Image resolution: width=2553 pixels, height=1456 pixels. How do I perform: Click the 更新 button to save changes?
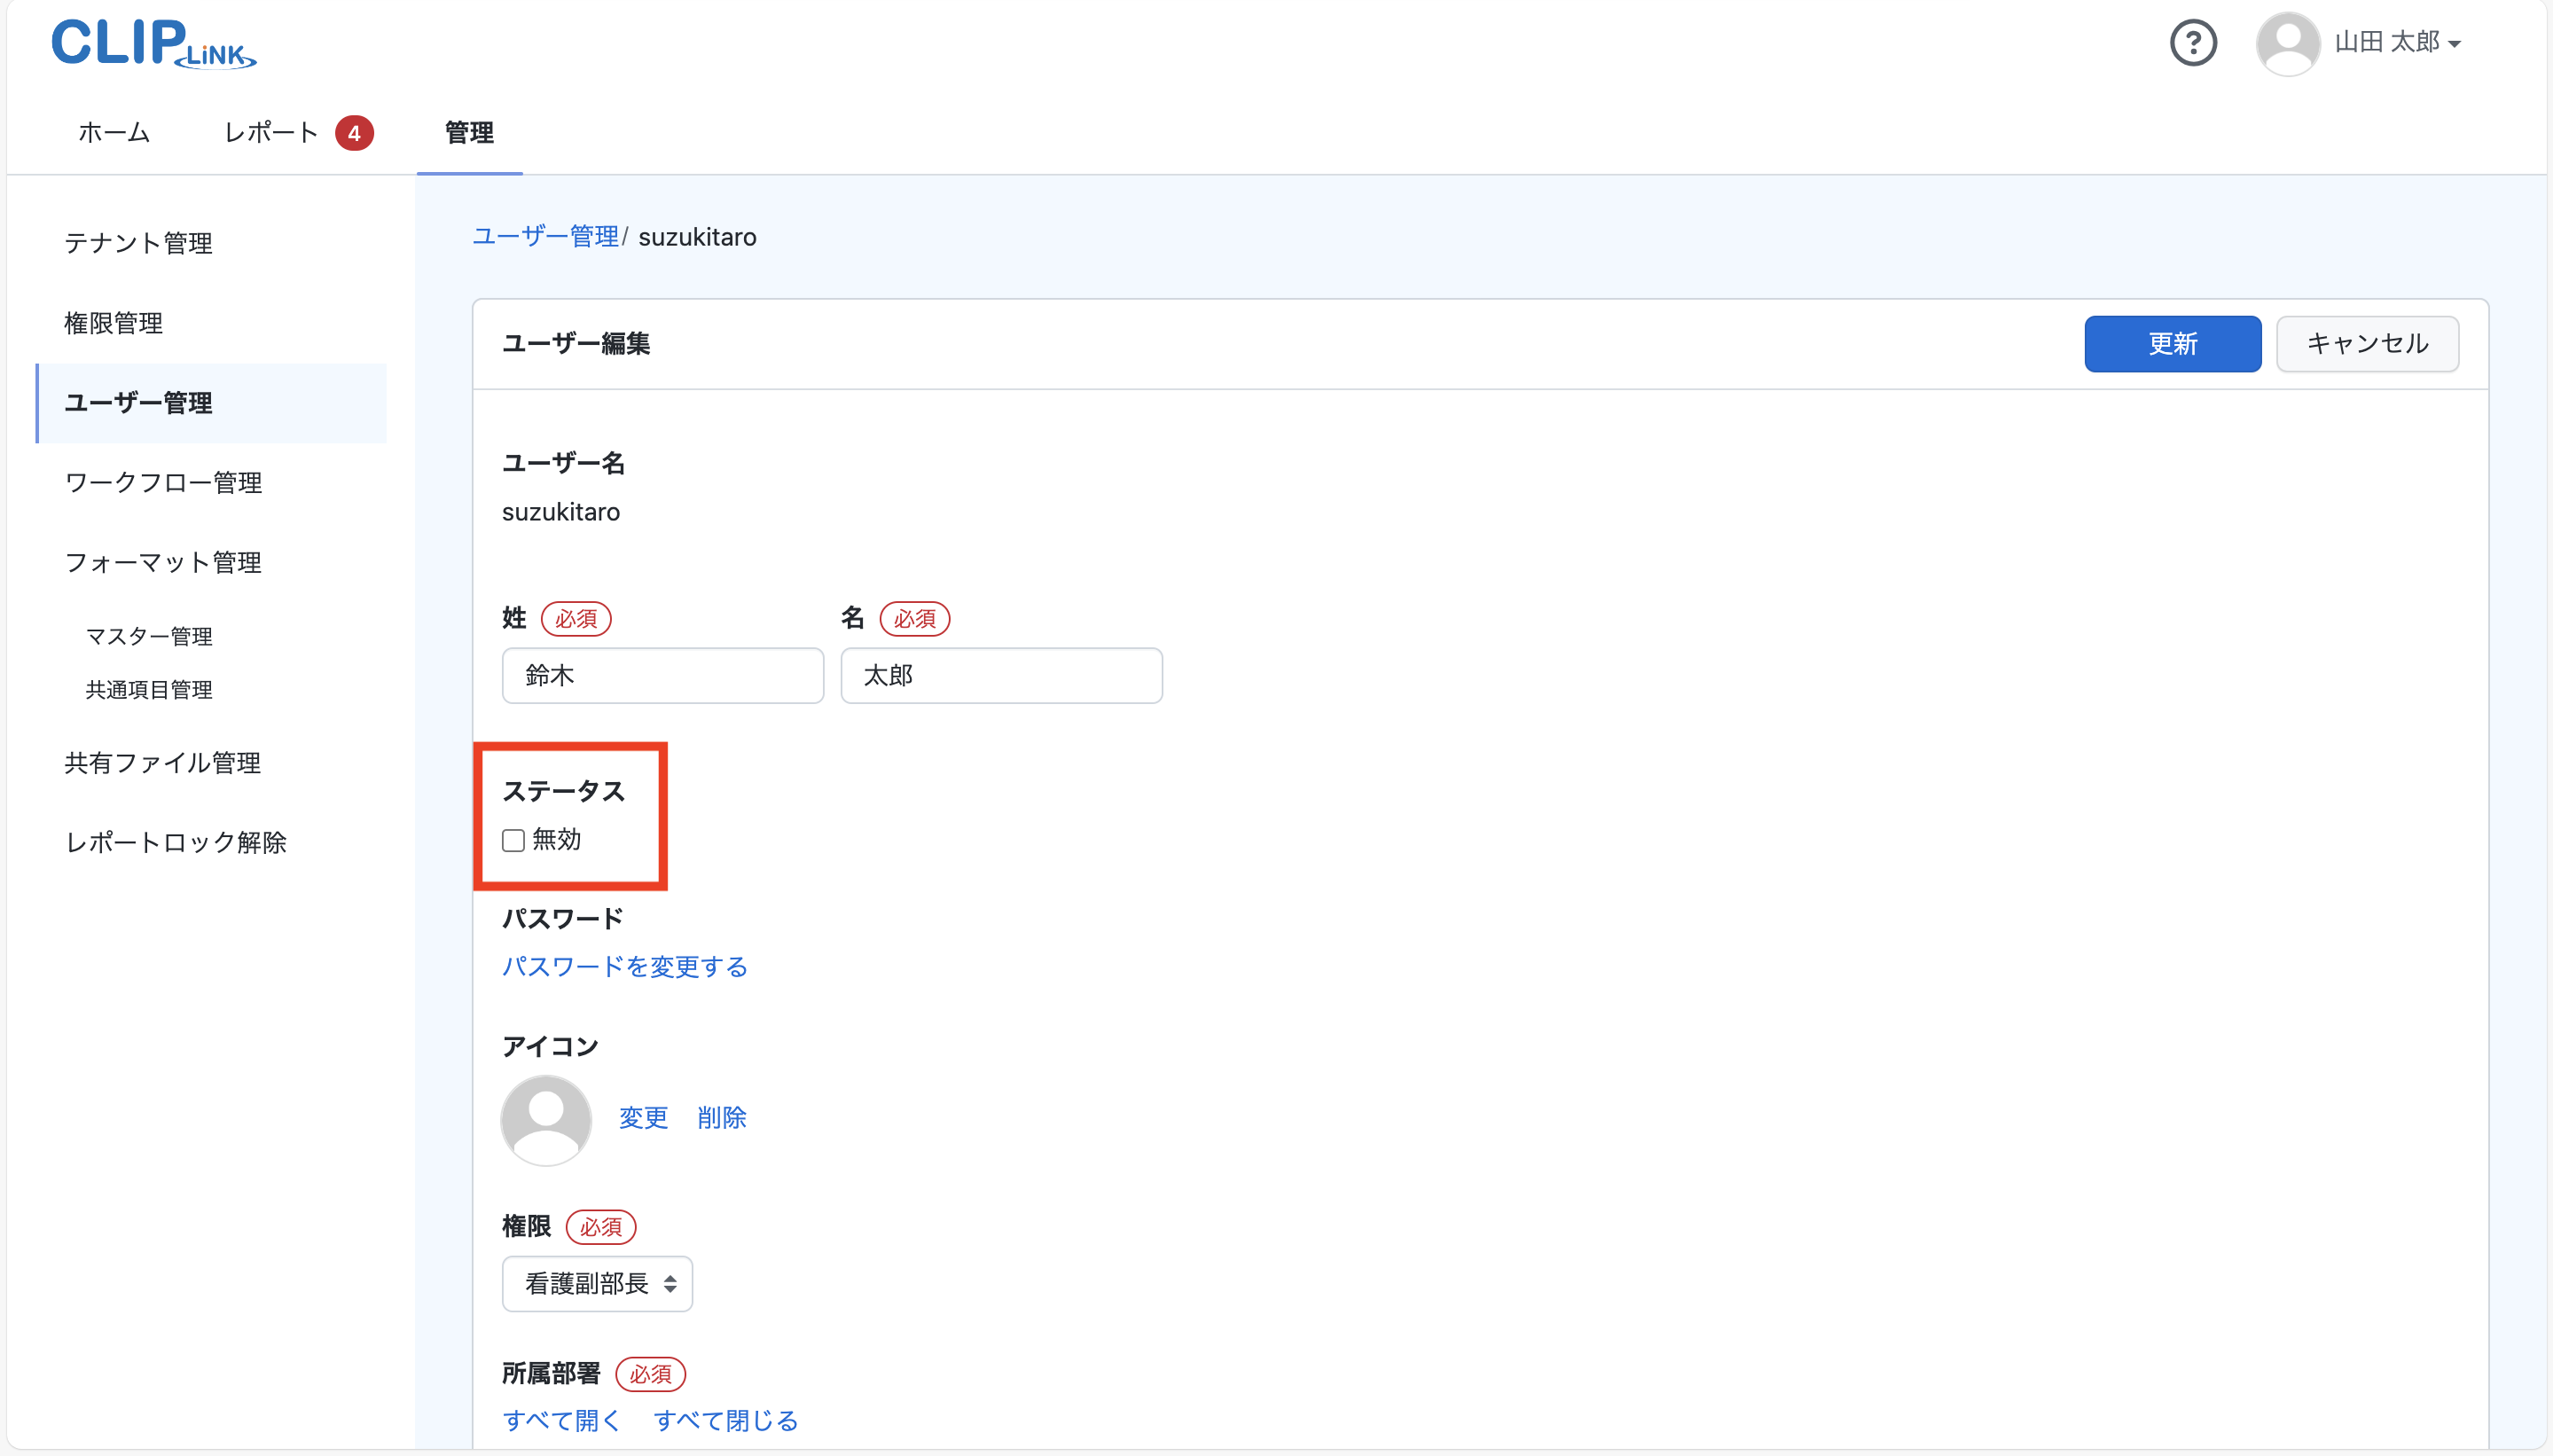[x=2171, y=343]
